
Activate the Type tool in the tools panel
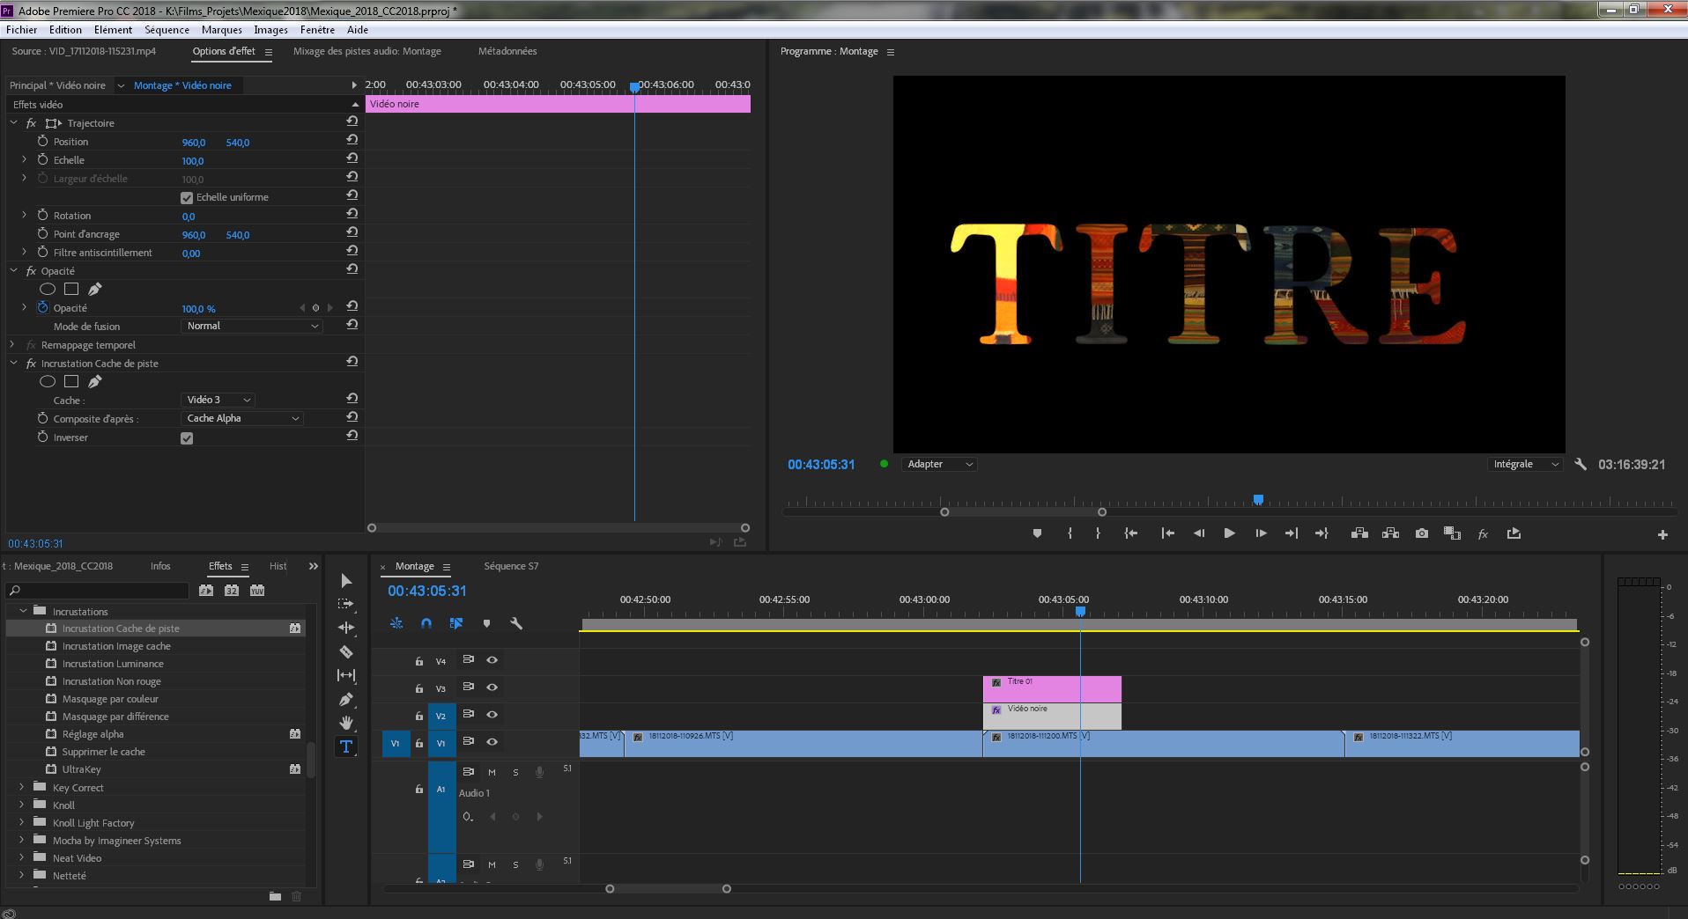[x=346, y=746]
